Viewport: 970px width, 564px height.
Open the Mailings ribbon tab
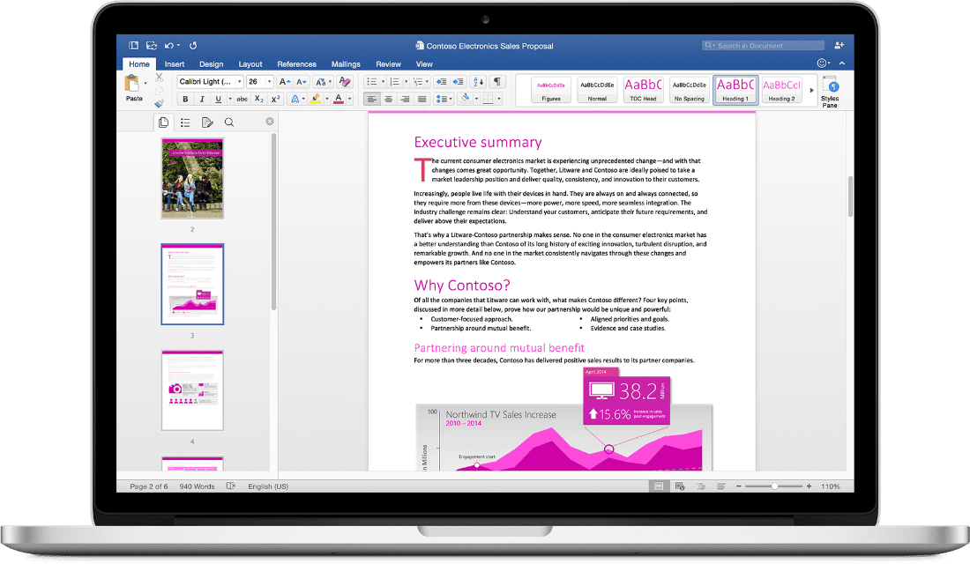pyautogui.click(x=345, y=63)
